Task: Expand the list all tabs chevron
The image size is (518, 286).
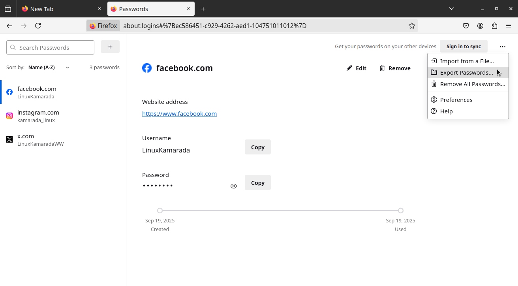Action: click(452, 9)
